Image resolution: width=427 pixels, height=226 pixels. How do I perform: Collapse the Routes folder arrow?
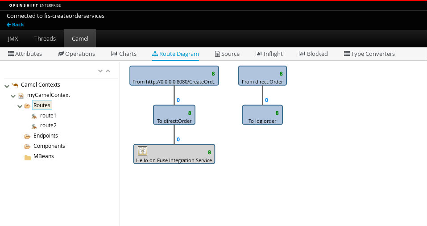pos(20,106)
